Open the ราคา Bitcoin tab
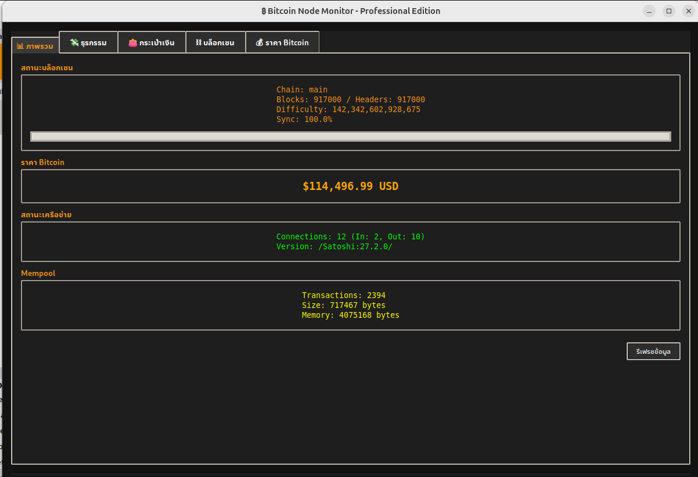 click(x=282, y=42)
